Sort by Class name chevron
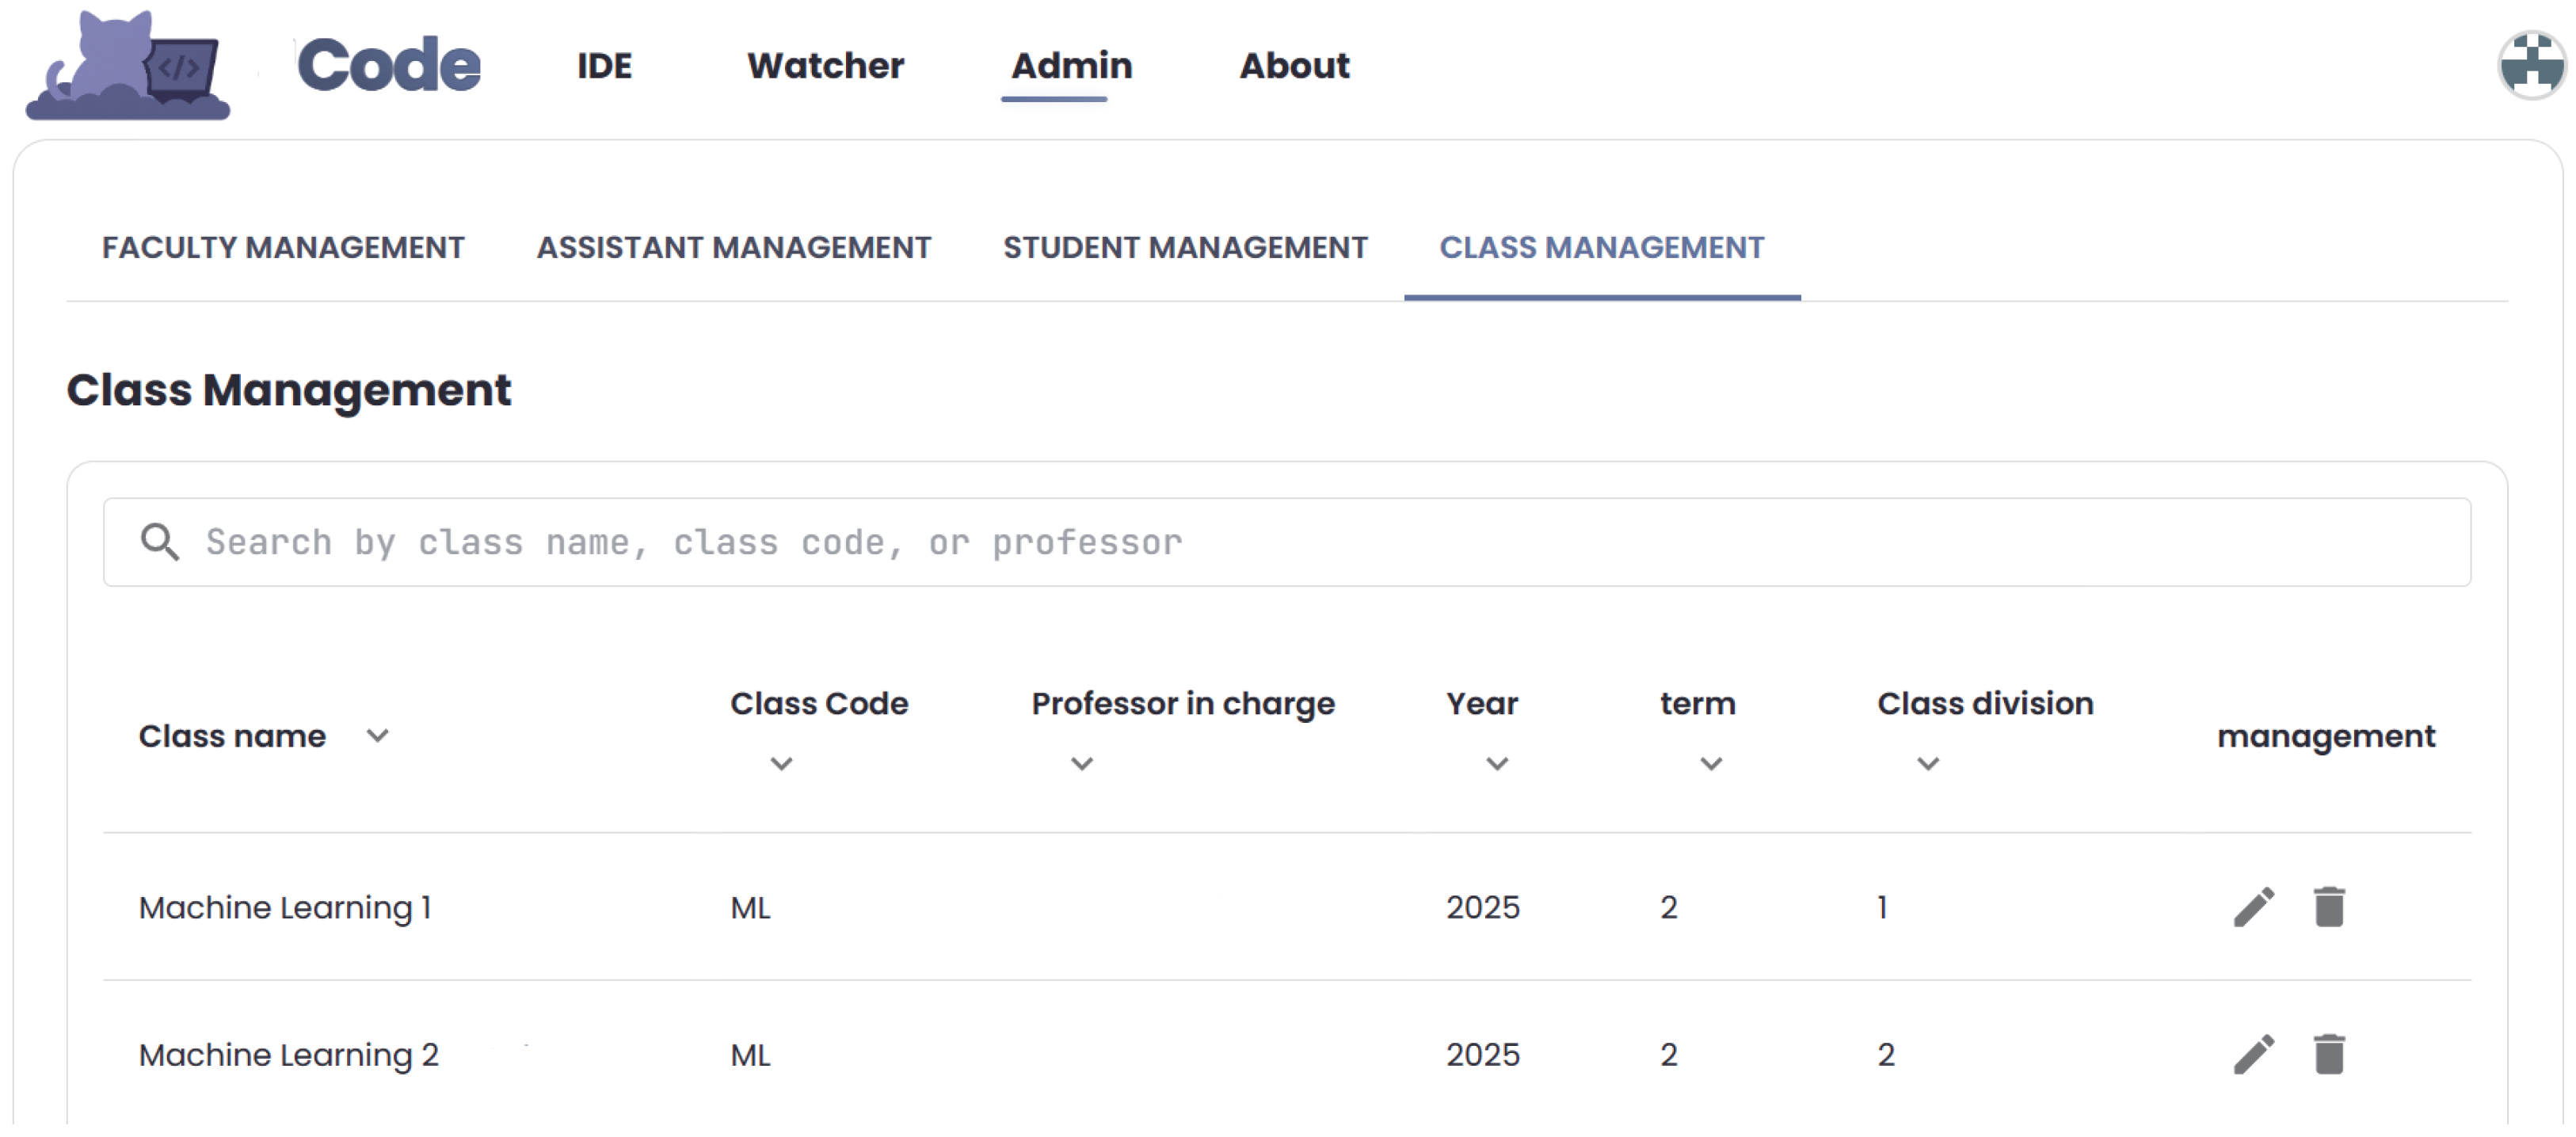The height and width of the screenshot is (1137, 2576). (x=377, y=736)
